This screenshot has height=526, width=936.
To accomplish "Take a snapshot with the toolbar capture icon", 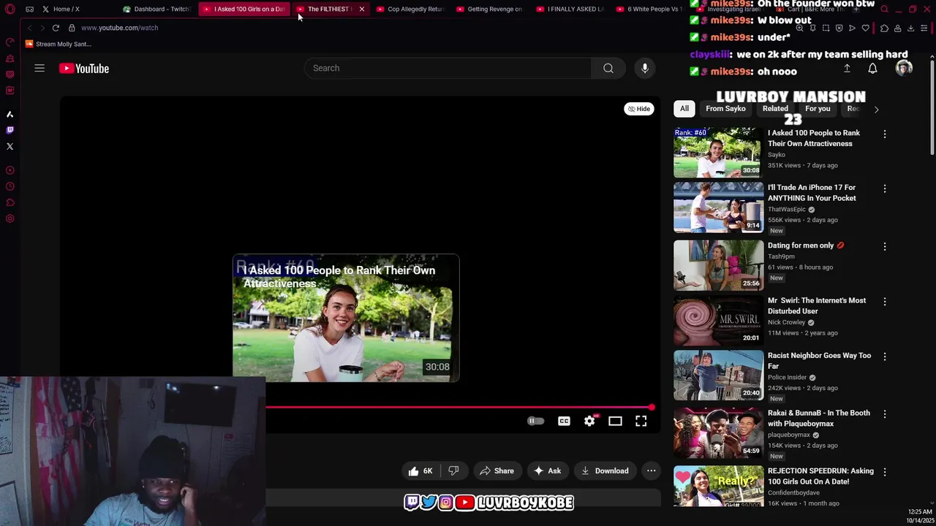I will pos(826,28).
